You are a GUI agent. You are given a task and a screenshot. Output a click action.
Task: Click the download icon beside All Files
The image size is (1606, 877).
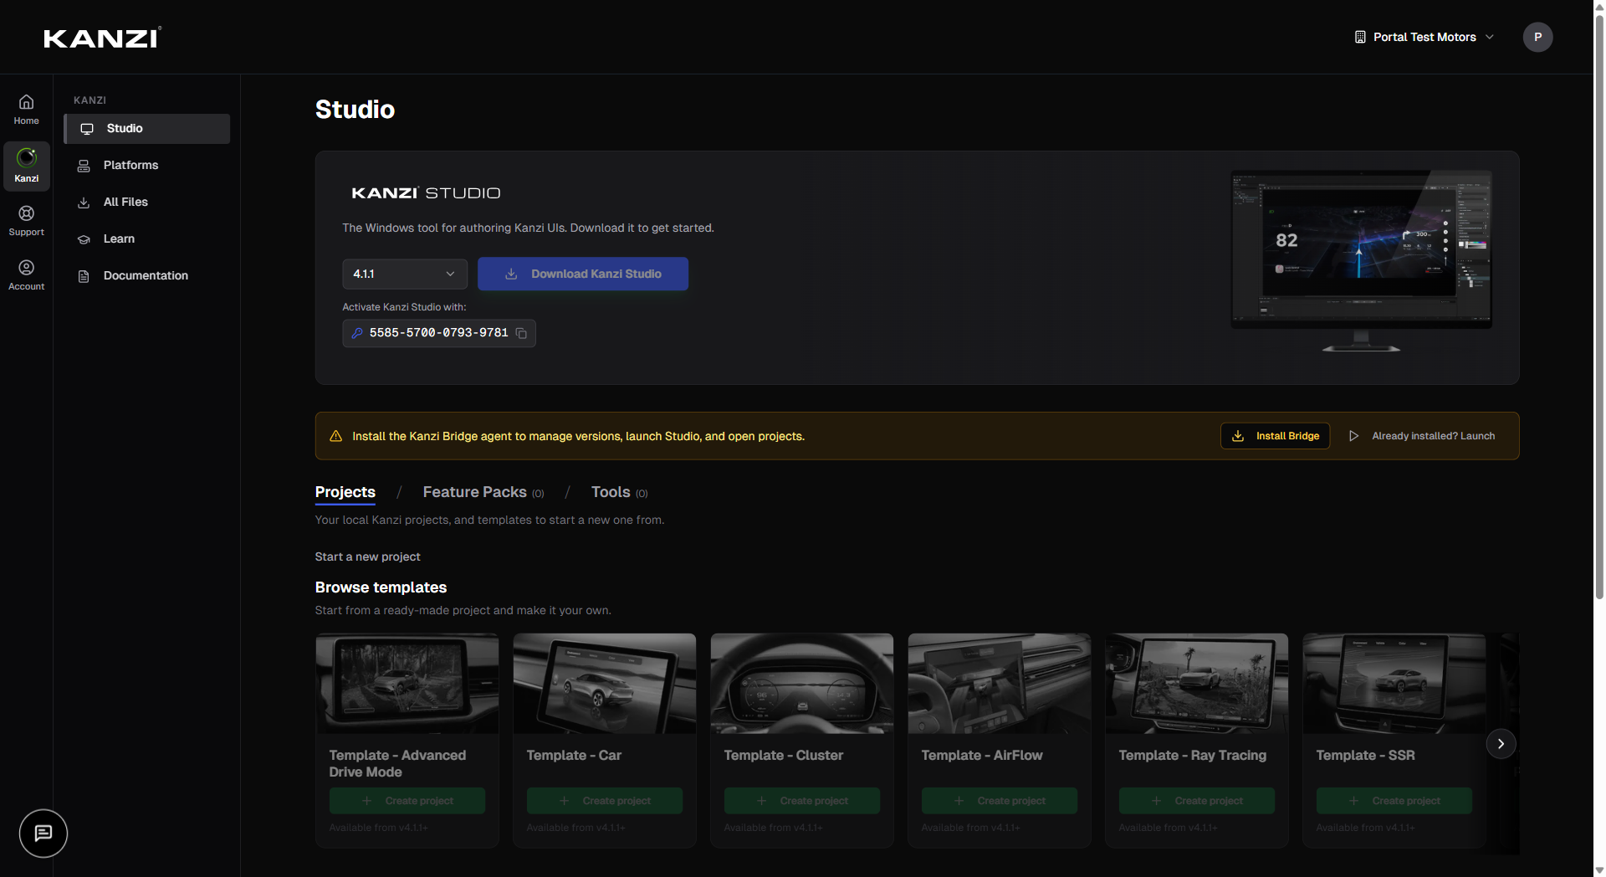pos(84,203)
